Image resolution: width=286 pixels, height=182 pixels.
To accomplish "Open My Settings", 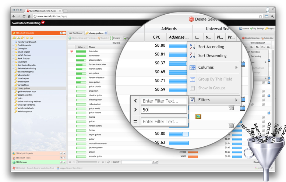I will (x=257, y=28).
